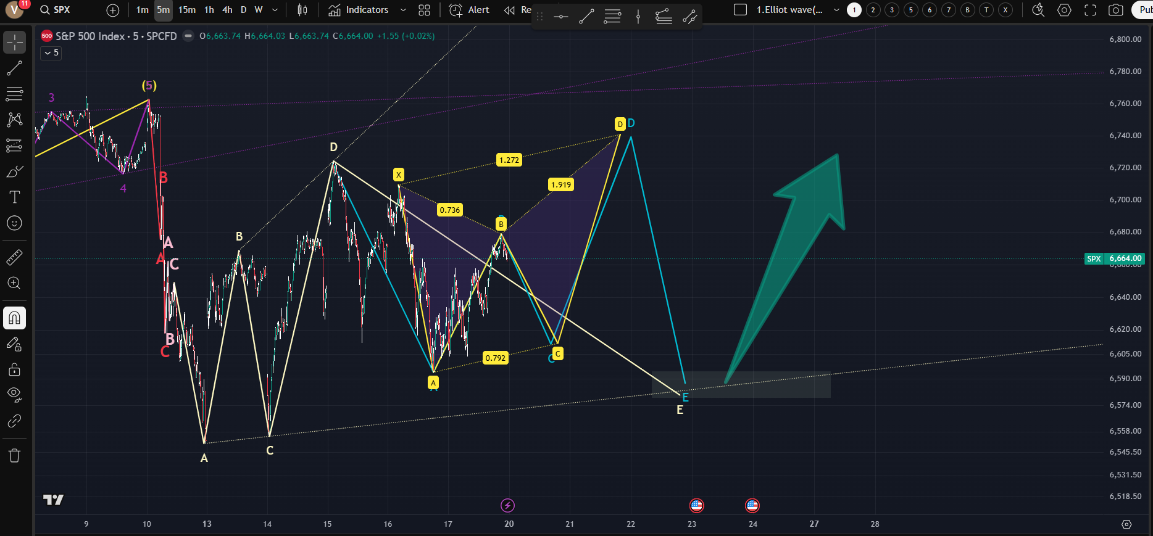Switch to the 15m timeframe

(186, 10)
